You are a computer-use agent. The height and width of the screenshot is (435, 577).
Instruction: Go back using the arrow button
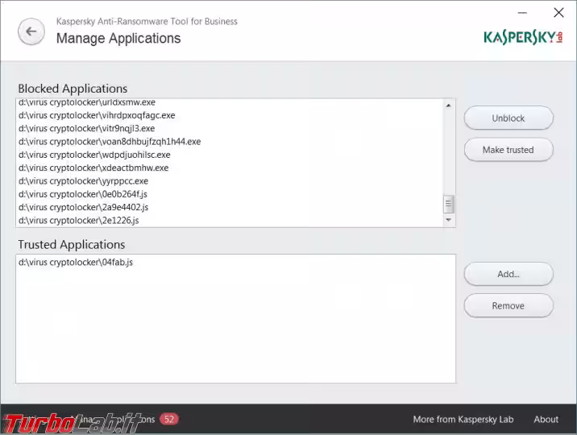pyautogui.click(x=31, y=31)
